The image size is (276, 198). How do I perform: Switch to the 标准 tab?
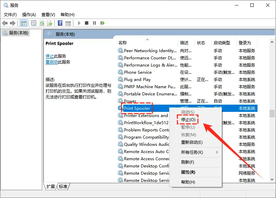[x=63, y=186]
